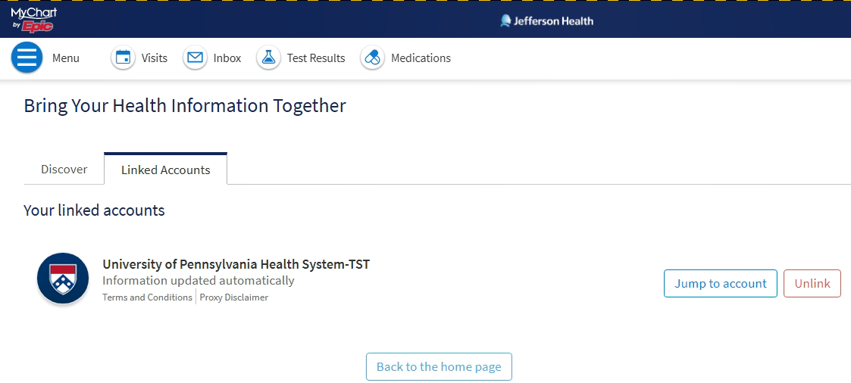Select the Medications pill icon
Image resolution: width=851 pixels, height=383 pixels.
(x=372, y=58)
